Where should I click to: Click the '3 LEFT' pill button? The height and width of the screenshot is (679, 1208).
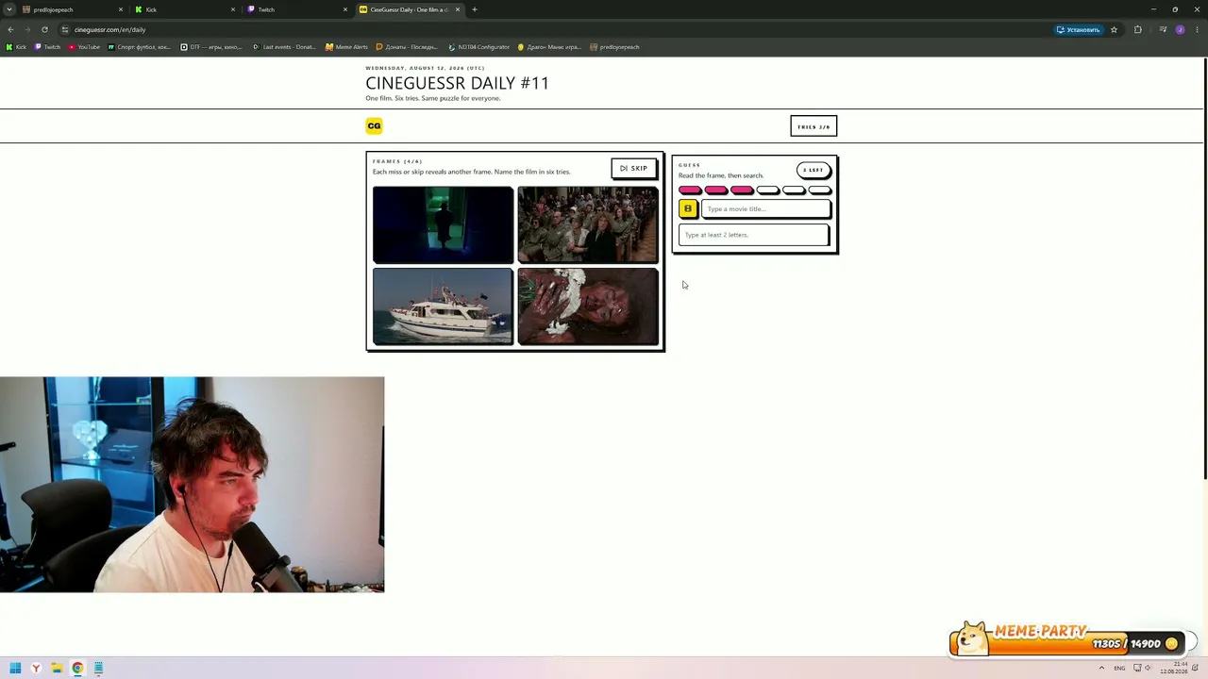pyautogui.click(x=813, y=170)
